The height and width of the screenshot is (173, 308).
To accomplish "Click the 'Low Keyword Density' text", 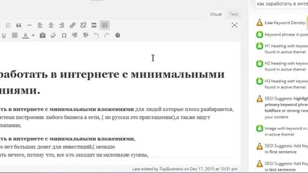I will tap(285, 23).
